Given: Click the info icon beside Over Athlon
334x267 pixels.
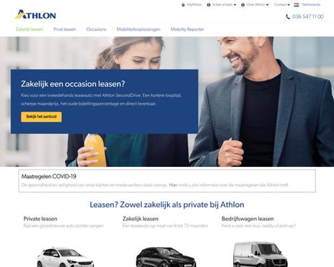Looking at the screenshot, I should (243, 5).
